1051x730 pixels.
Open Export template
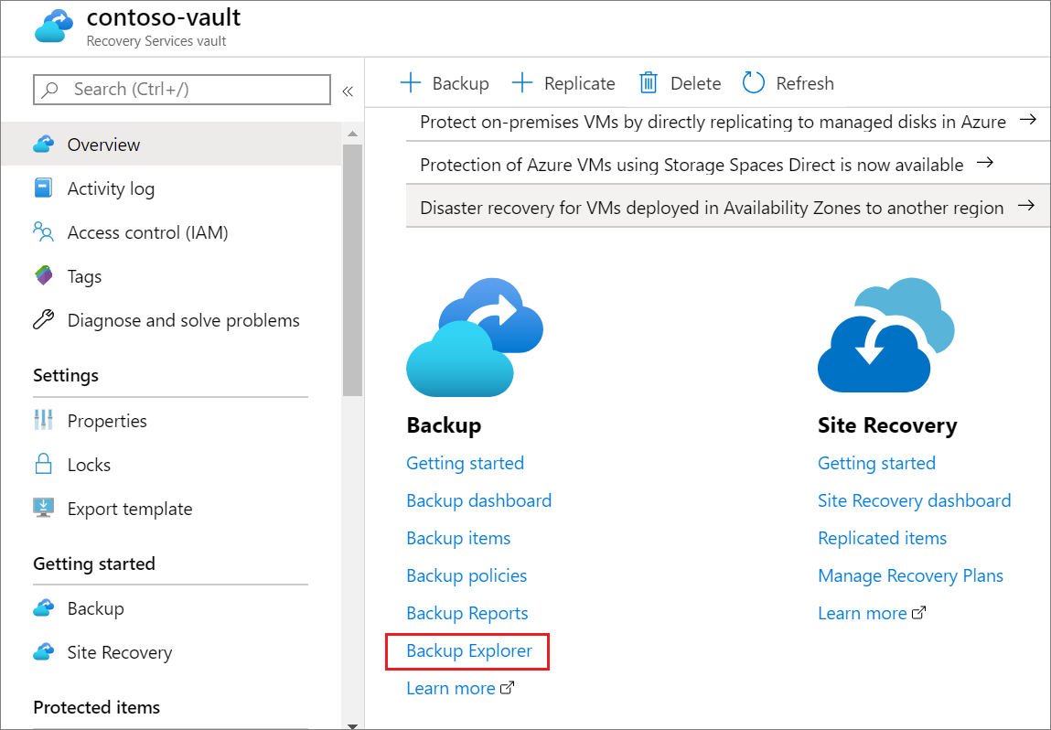(130, 508)
